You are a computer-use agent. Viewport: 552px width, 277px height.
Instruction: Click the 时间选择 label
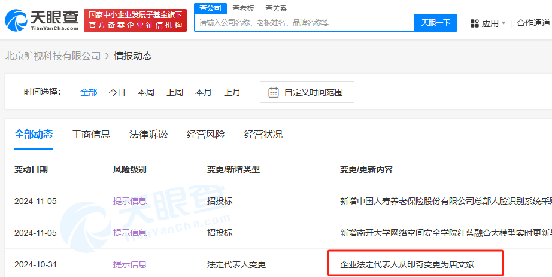pyautogui.click(x=43, y=92)
